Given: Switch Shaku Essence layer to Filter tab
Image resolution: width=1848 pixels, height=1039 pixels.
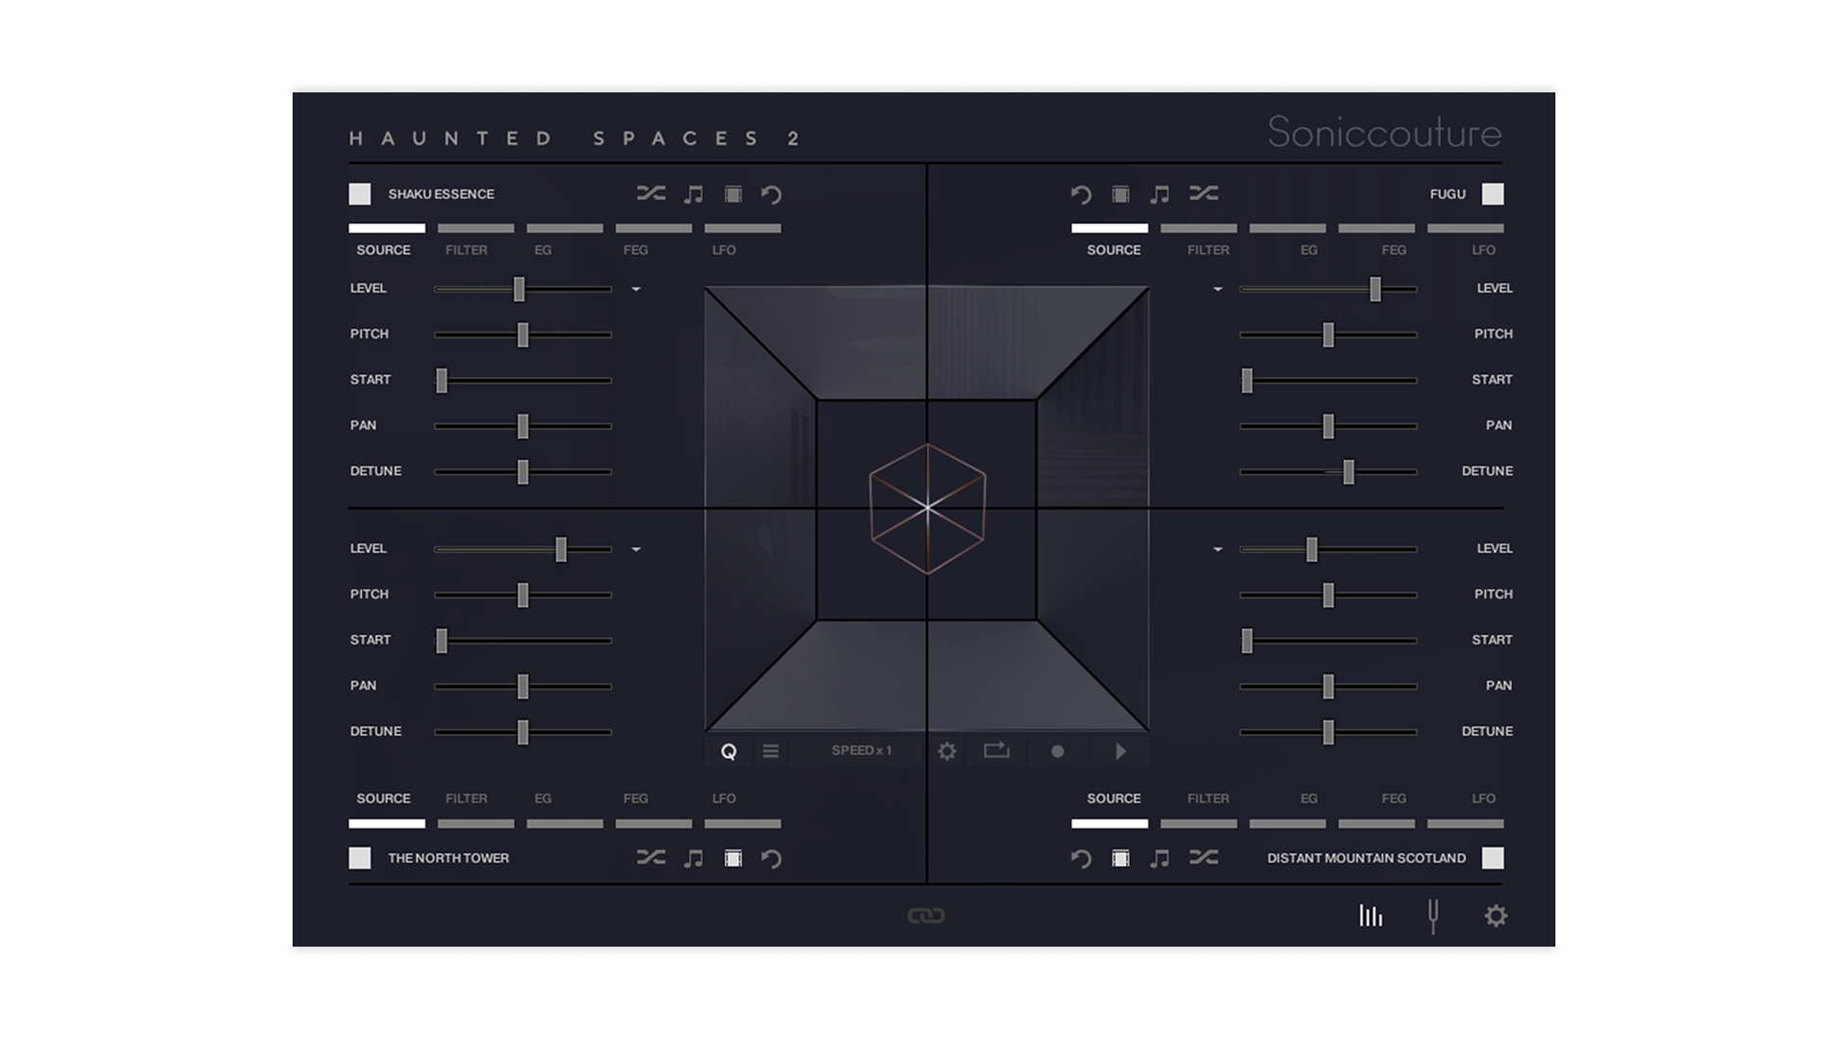Looking at the screenshot, I should [x=467, y=250].
